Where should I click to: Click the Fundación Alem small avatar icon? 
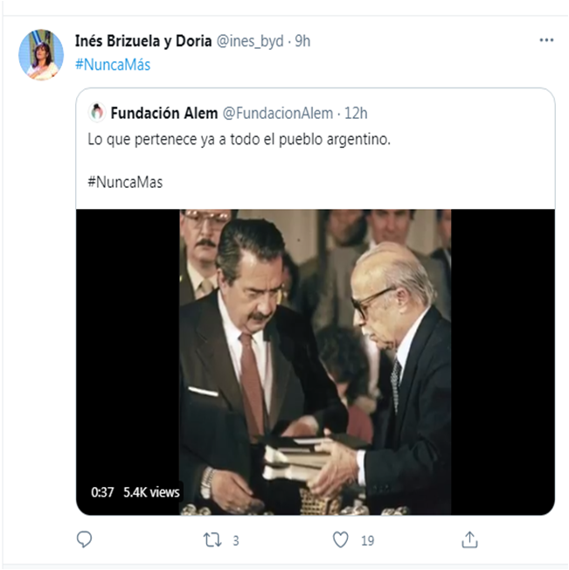96,112
